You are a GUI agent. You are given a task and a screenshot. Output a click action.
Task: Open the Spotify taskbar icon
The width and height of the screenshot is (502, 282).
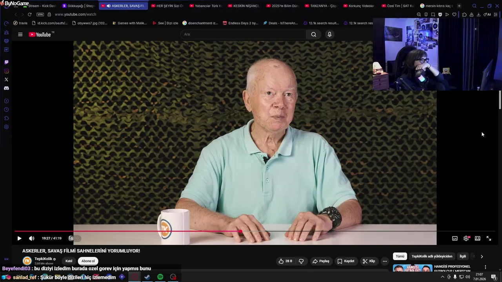(x=160, y=277)
